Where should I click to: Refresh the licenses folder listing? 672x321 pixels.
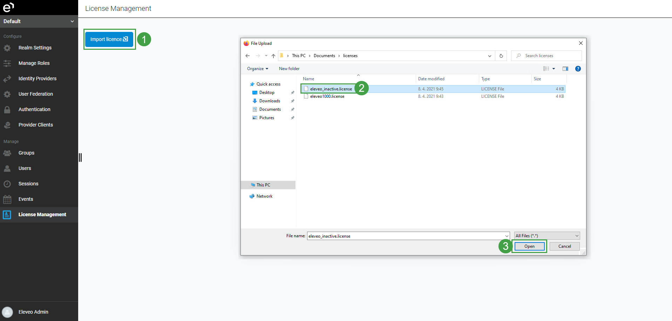click(501, 56)
